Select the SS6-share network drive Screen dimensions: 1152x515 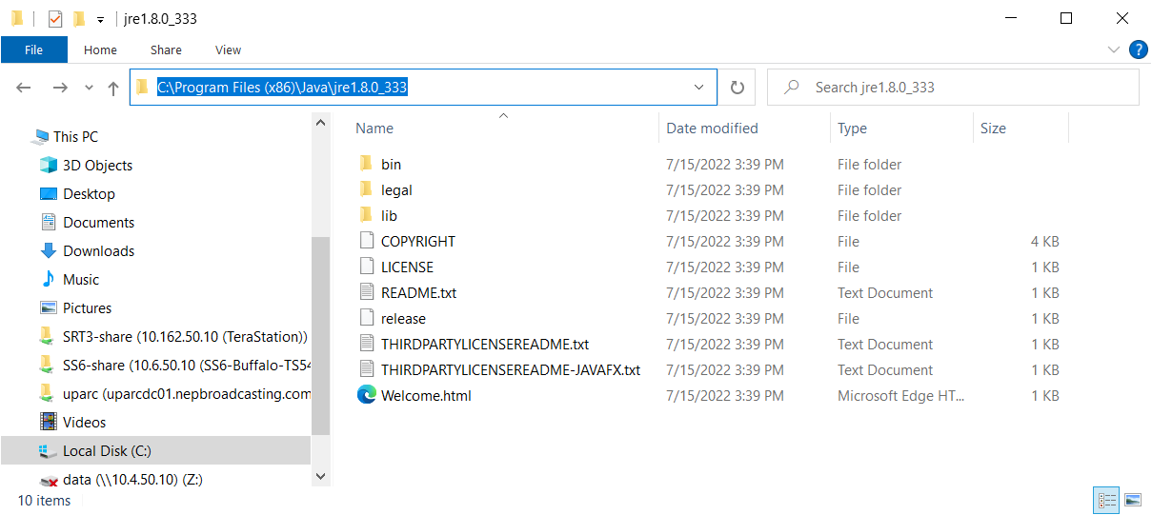(x=188, y=366)
